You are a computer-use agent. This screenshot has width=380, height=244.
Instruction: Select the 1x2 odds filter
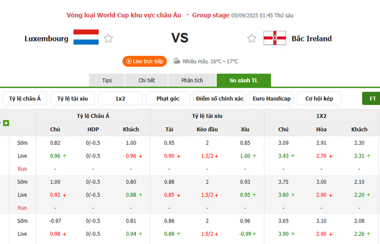click(x=120, y=99)
